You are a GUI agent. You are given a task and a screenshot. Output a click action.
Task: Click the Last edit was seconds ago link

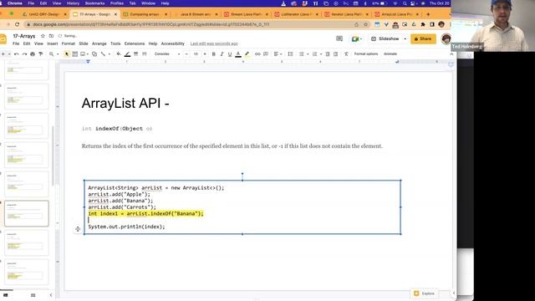pyautogui.click(x=214, y=43)
